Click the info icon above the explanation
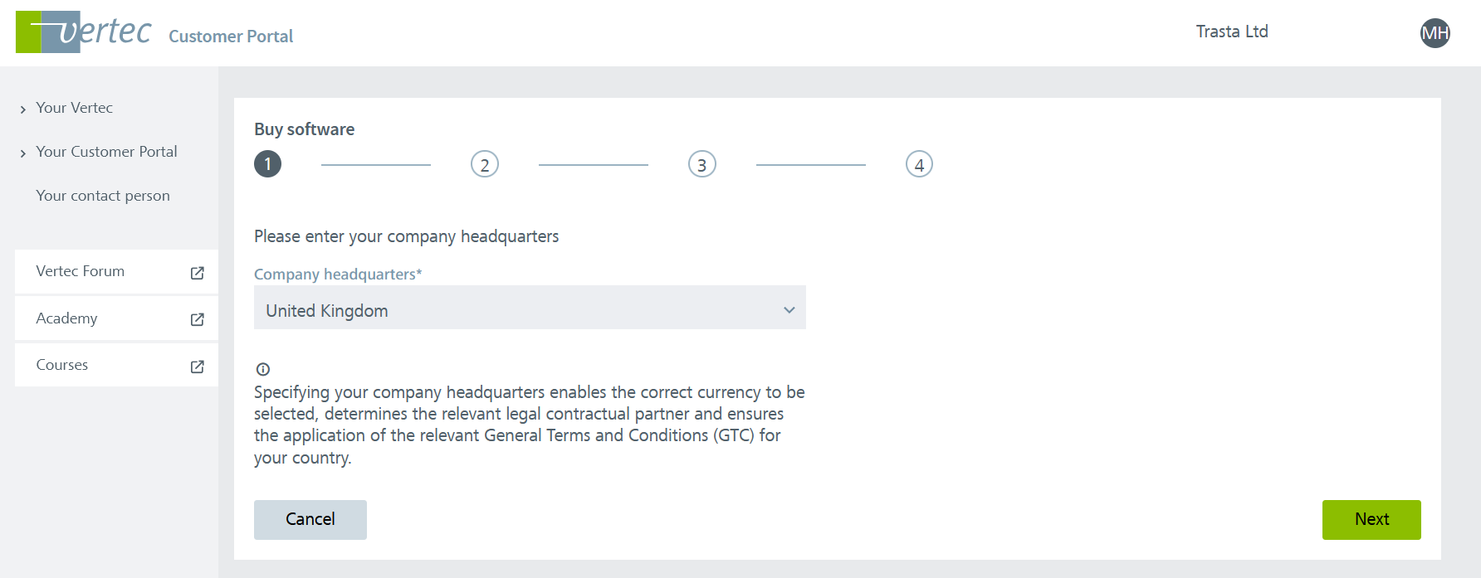Screen dimensions: 1481x578 tap(263, 369)
